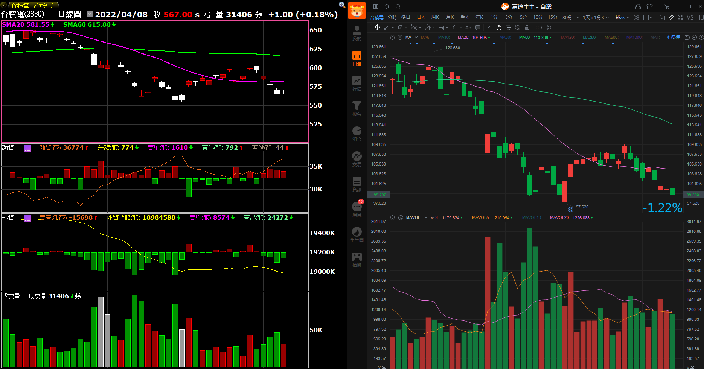The width and height of the screenshot is (704, 369).
Task: Open drawing tools settings gear
Action: click(x=548, y=27)
